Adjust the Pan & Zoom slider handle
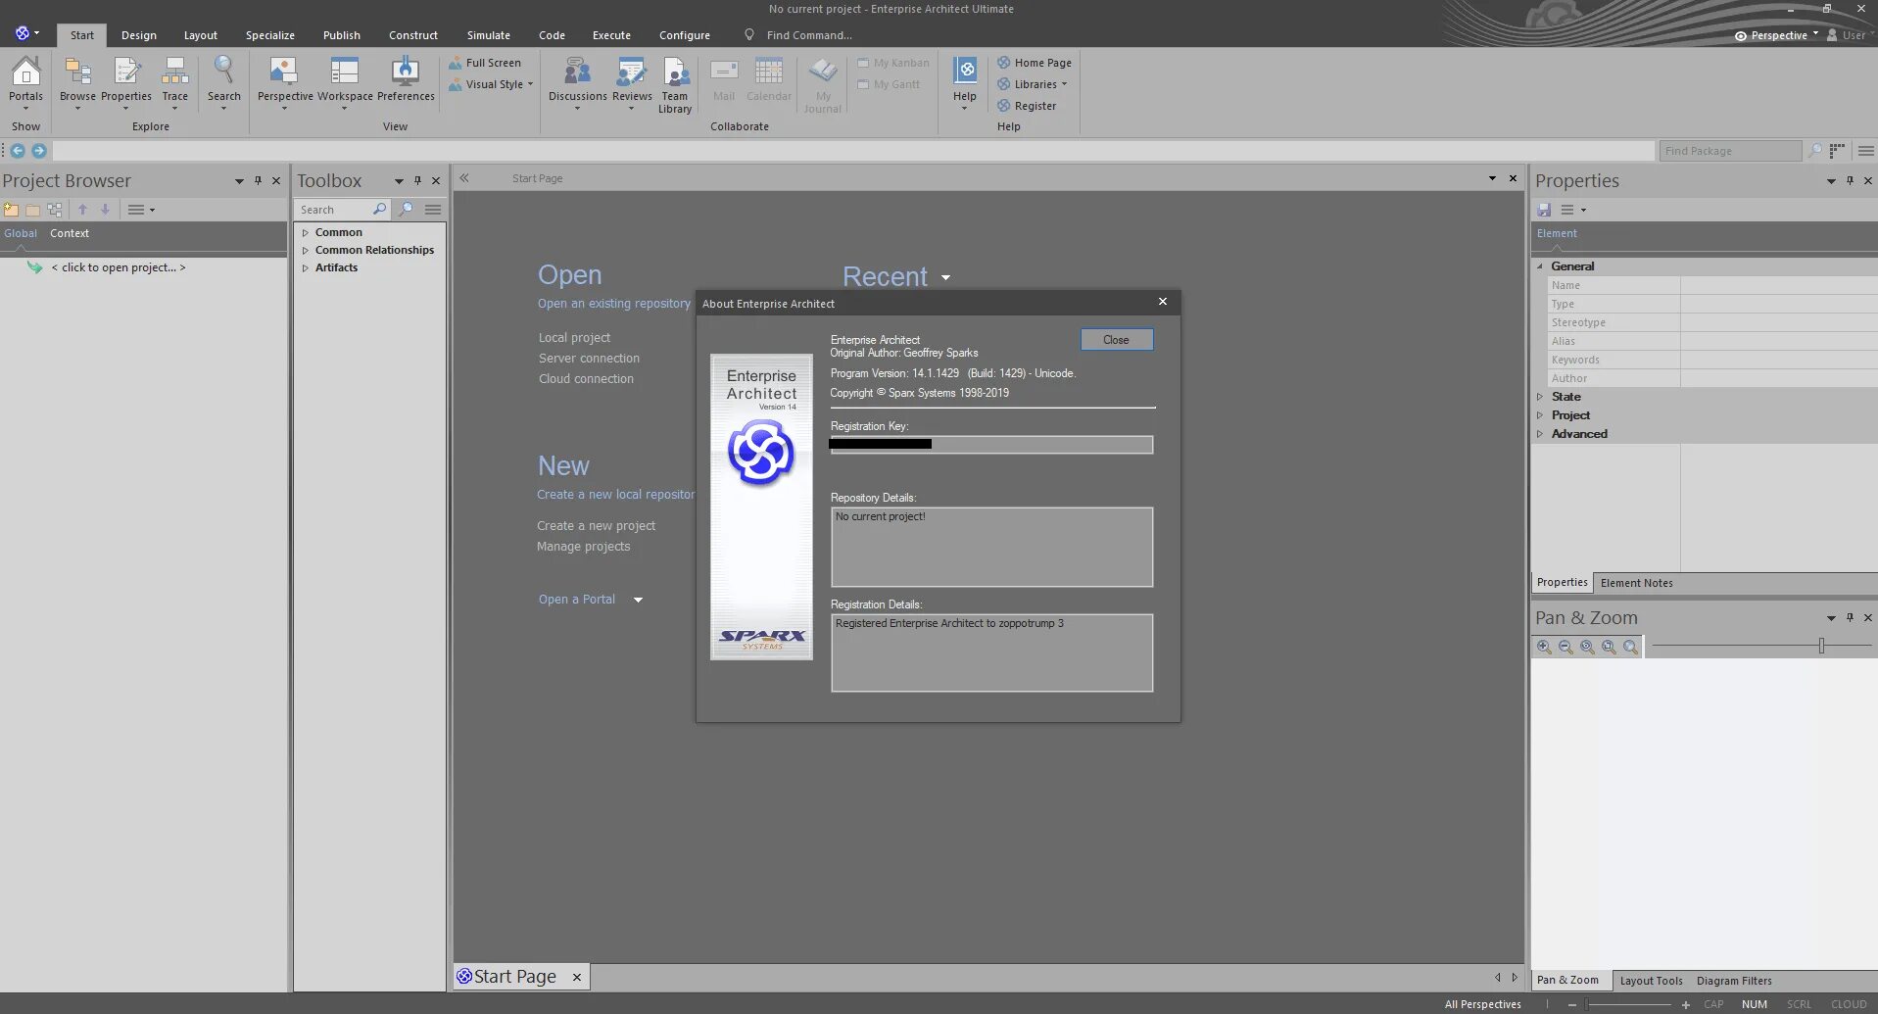This screenshot has width=1878, height=1014. (1821, 646)
